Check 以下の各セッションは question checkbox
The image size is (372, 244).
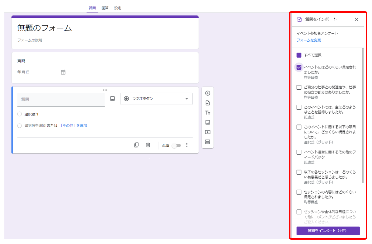click(x=299, y=172)
